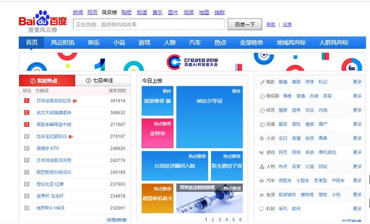Image resolution: width=370 pixels, height=224 pixels.
Task: Open the 指数 link at the top
Action: [220, 12]
